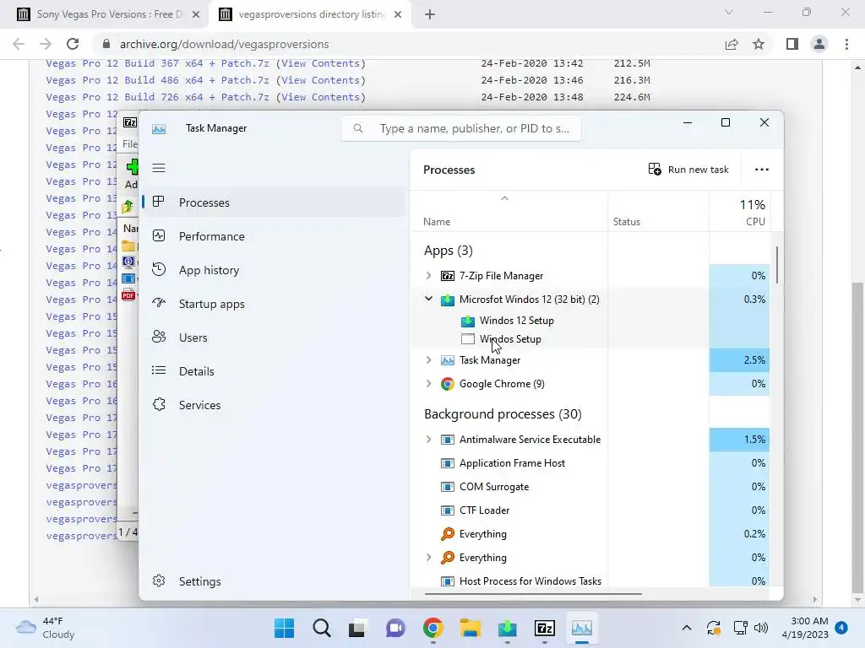This screenshot has width=865, height=648.
Task: Select the Application Frame Host row
Action: tap(590, 463)
